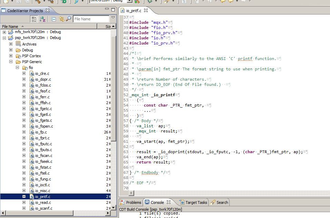Close the CodeWarrior Projects view tab
Viewport: 330px width, 218px height.
pos(48,10)
